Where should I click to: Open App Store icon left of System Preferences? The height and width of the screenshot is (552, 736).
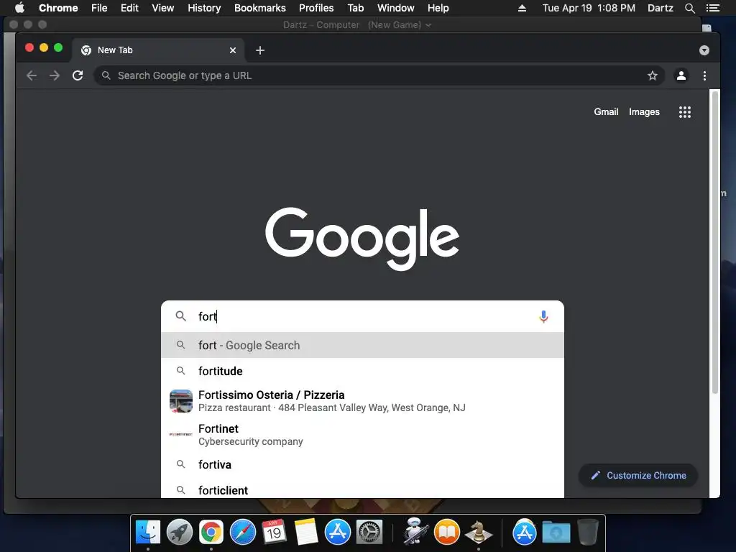[338, 533]
